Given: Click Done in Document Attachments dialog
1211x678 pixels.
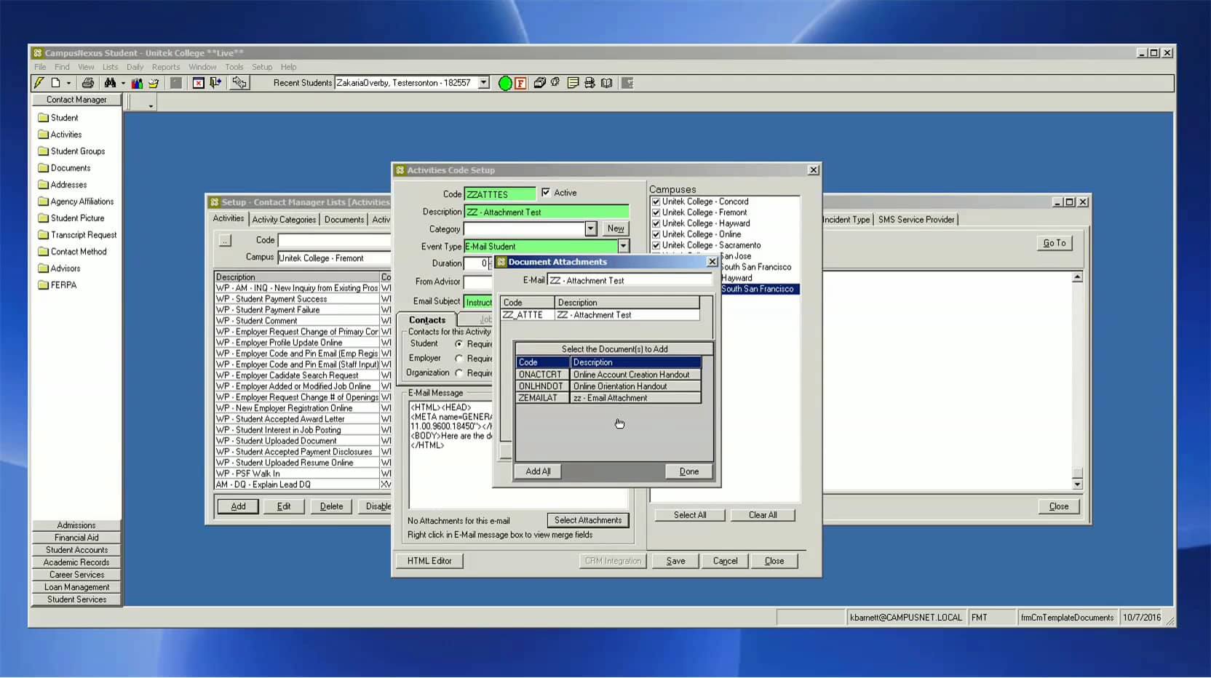Looking at the screenshot, I should tap(689, 471).
